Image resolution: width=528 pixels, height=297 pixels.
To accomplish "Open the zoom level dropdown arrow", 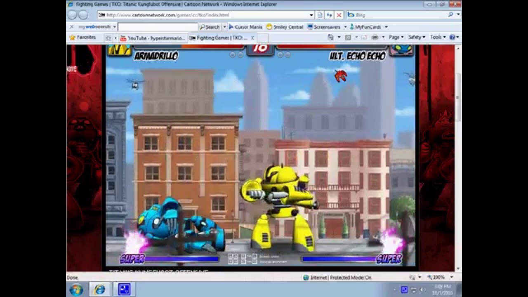I will 451,278.
